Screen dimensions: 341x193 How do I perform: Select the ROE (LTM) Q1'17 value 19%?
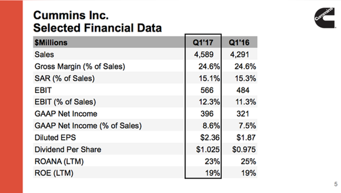coord(212,173)
